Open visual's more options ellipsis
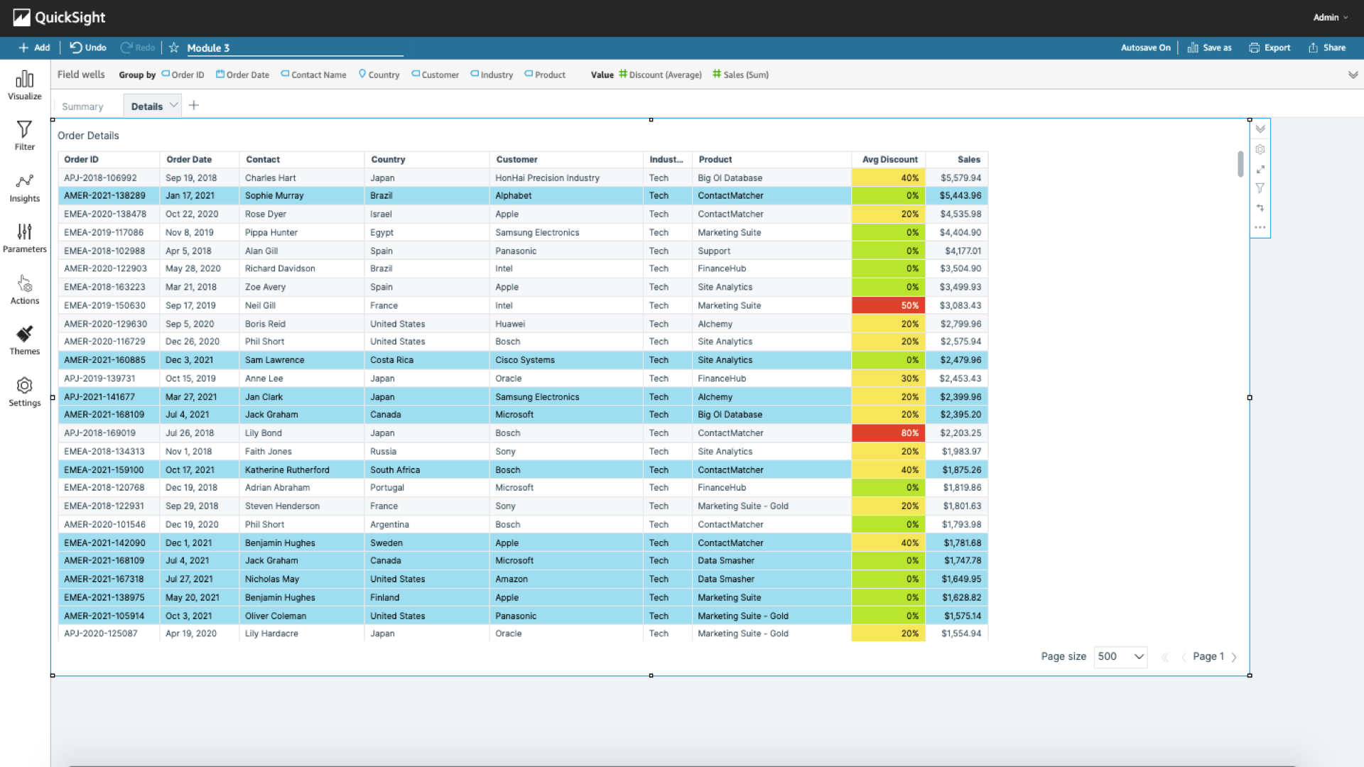 pyautogui.click(x=1260, y=227)
